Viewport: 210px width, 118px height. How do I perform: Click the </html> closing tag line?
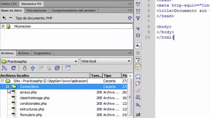coord(165,37)
